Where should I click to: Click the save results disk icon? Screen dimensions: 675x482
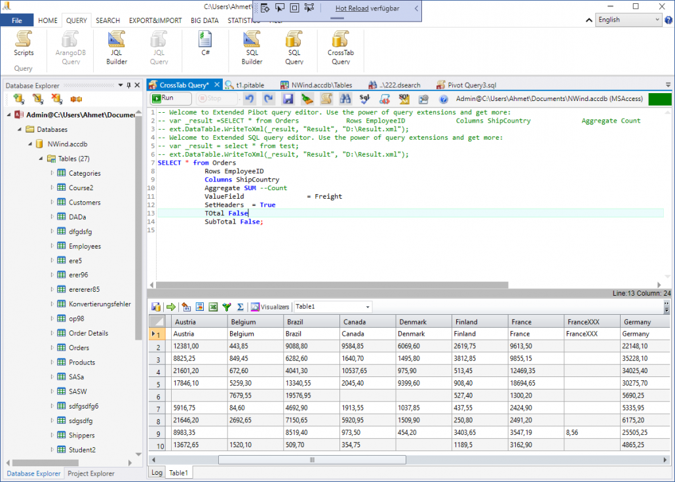point(156,307)
